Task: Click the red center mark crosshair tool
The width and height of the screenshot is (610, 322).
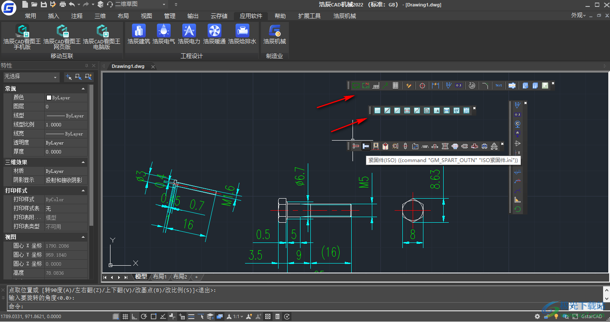Action: click(422, 86)
